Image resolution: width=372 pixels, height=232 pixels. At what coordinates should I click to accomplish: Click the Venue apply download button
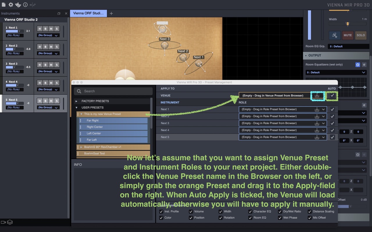317,95
